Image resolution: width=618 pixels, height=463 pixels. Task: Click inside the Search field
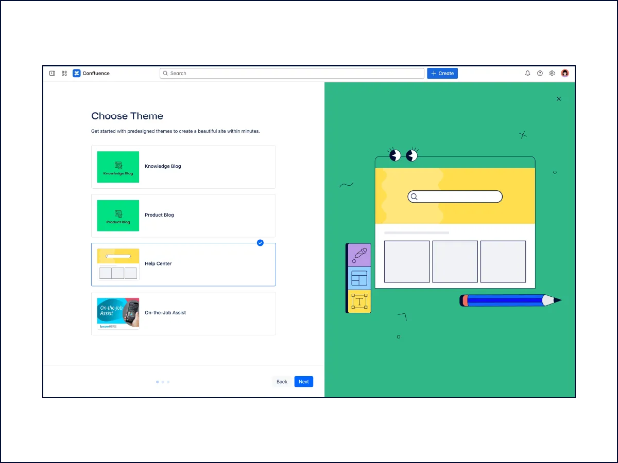[292, 74]
